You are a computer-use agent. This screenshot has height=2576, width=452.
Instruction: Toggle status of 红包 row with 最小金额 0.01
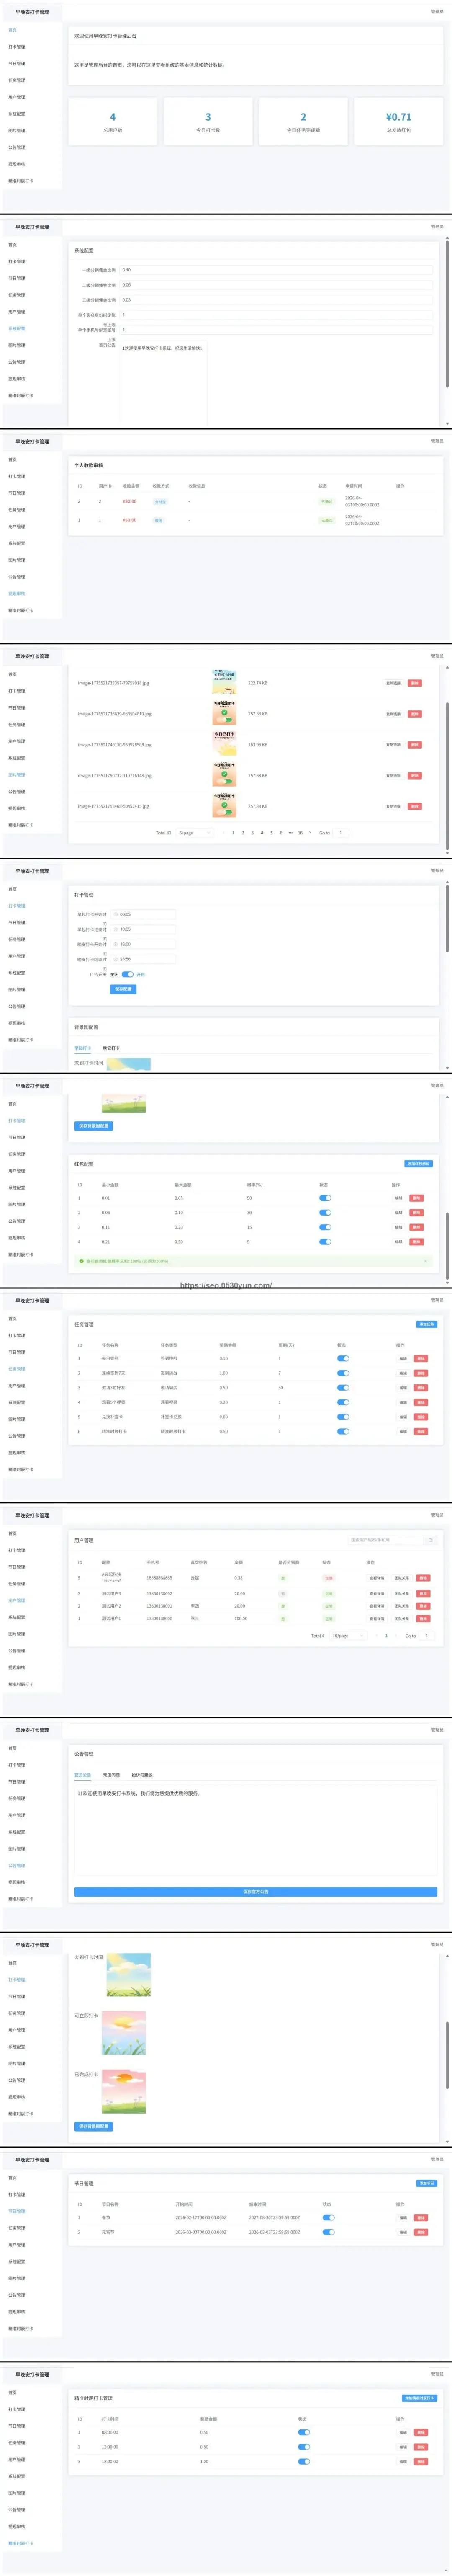click(325, 1198)
